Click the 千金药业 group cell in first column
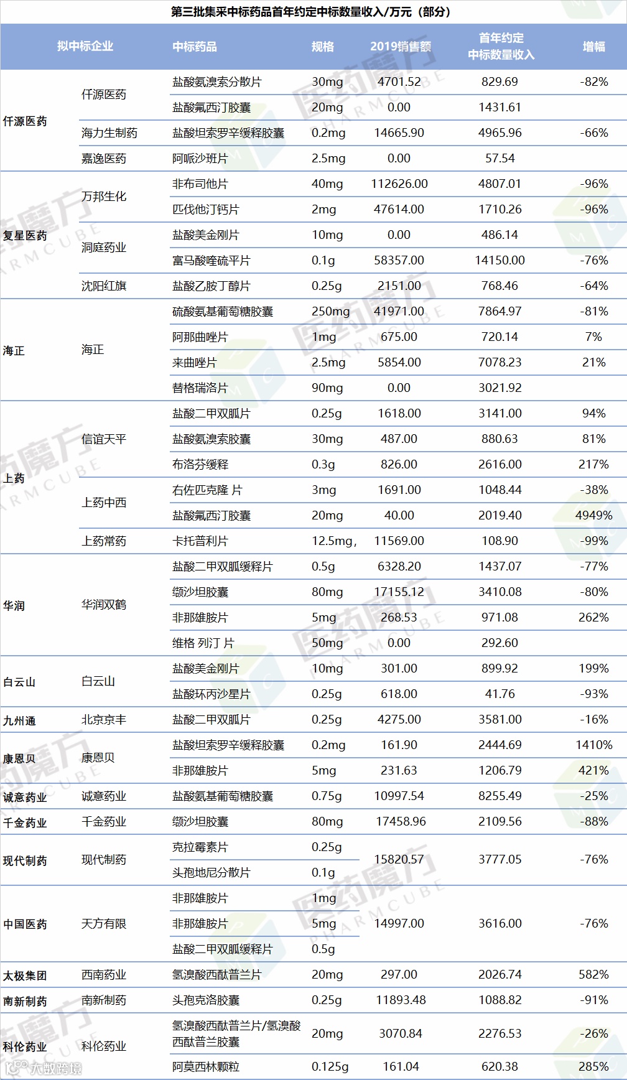 click(x=25, y=822)
